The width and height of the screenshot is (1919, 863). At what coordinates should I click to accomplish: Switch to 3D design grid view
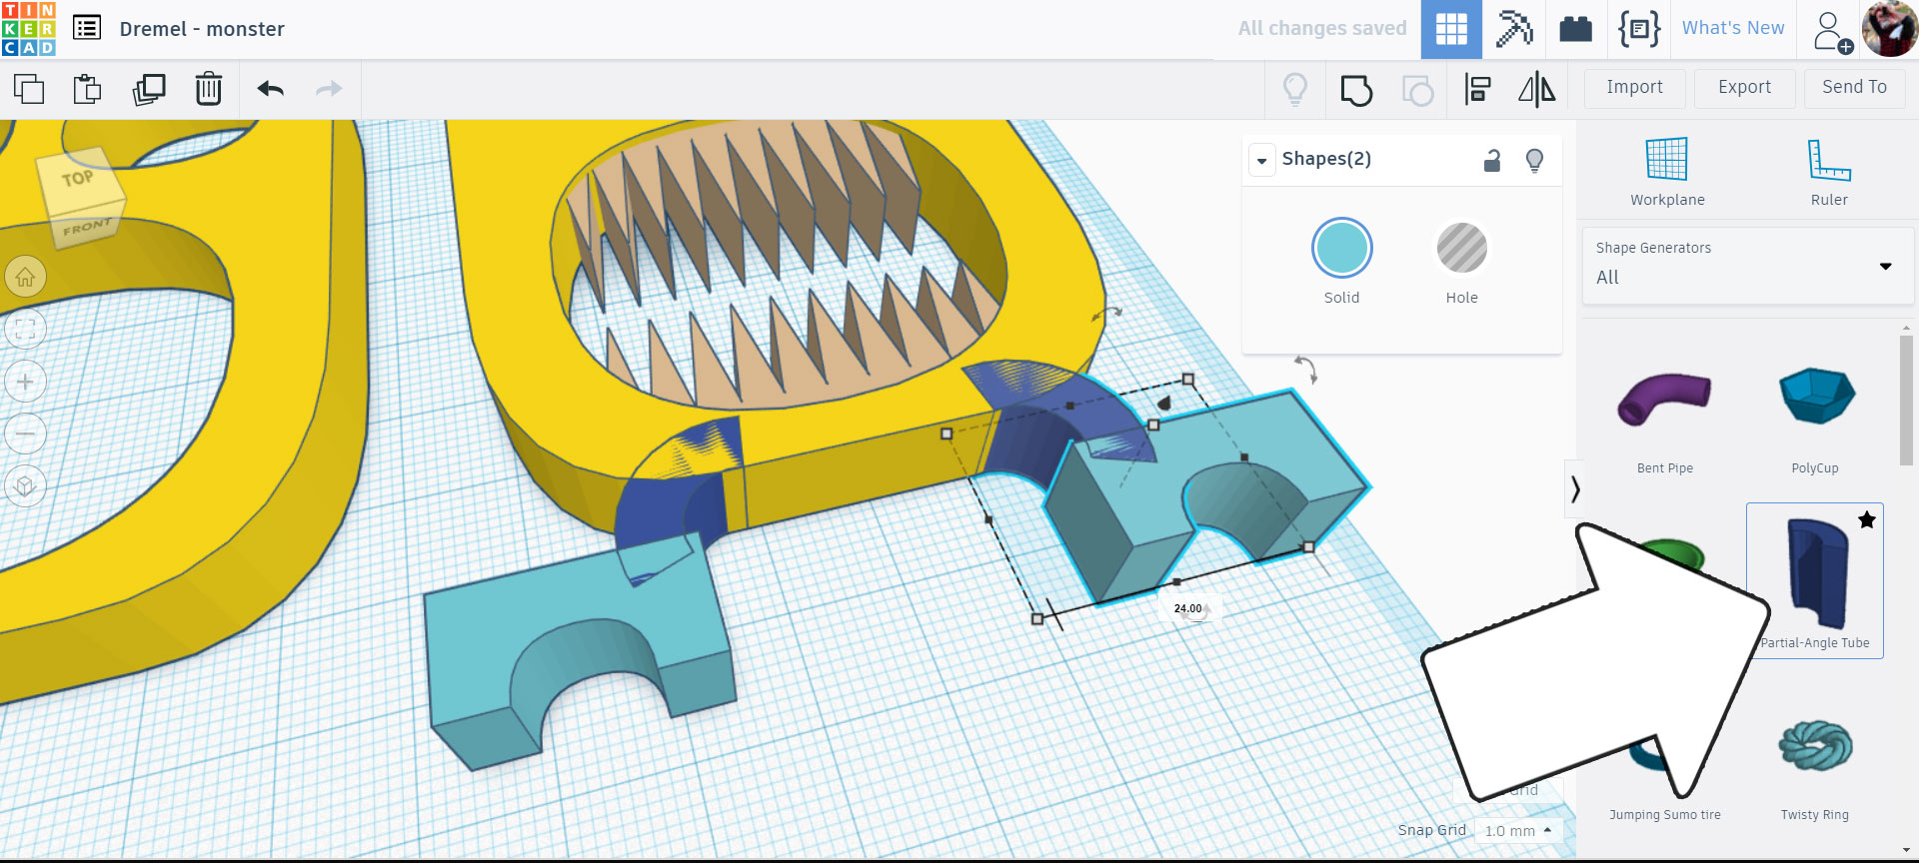point(1451,29)
